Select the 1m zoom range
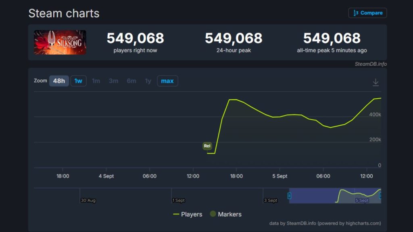 coord(96,81)
